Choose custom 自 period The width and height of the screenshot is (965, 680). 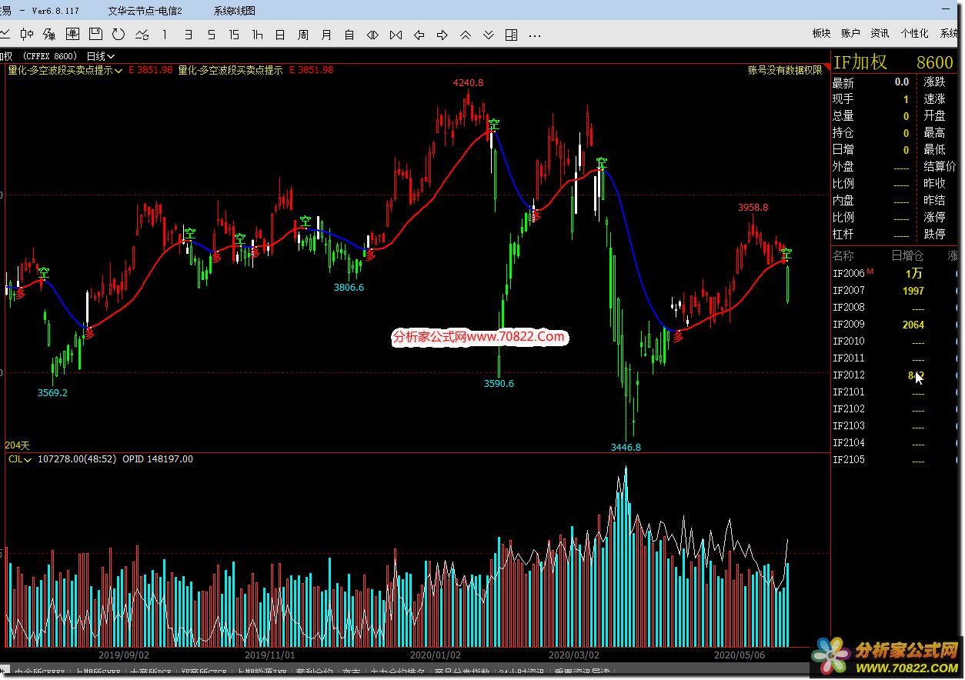[x=349, y=34]
